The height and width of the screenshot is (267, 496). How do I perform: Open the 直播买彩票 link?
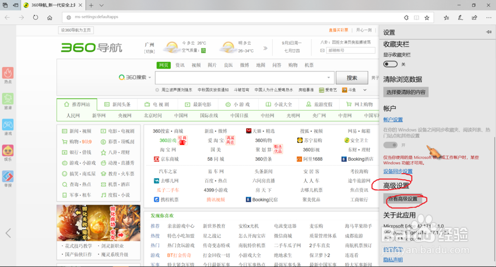(x=338, y=30)
